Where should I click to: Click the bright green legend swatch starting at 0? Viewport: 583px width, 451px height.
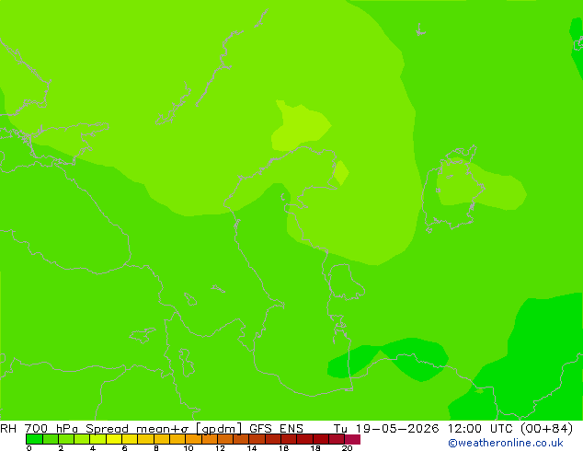point(34,439)
